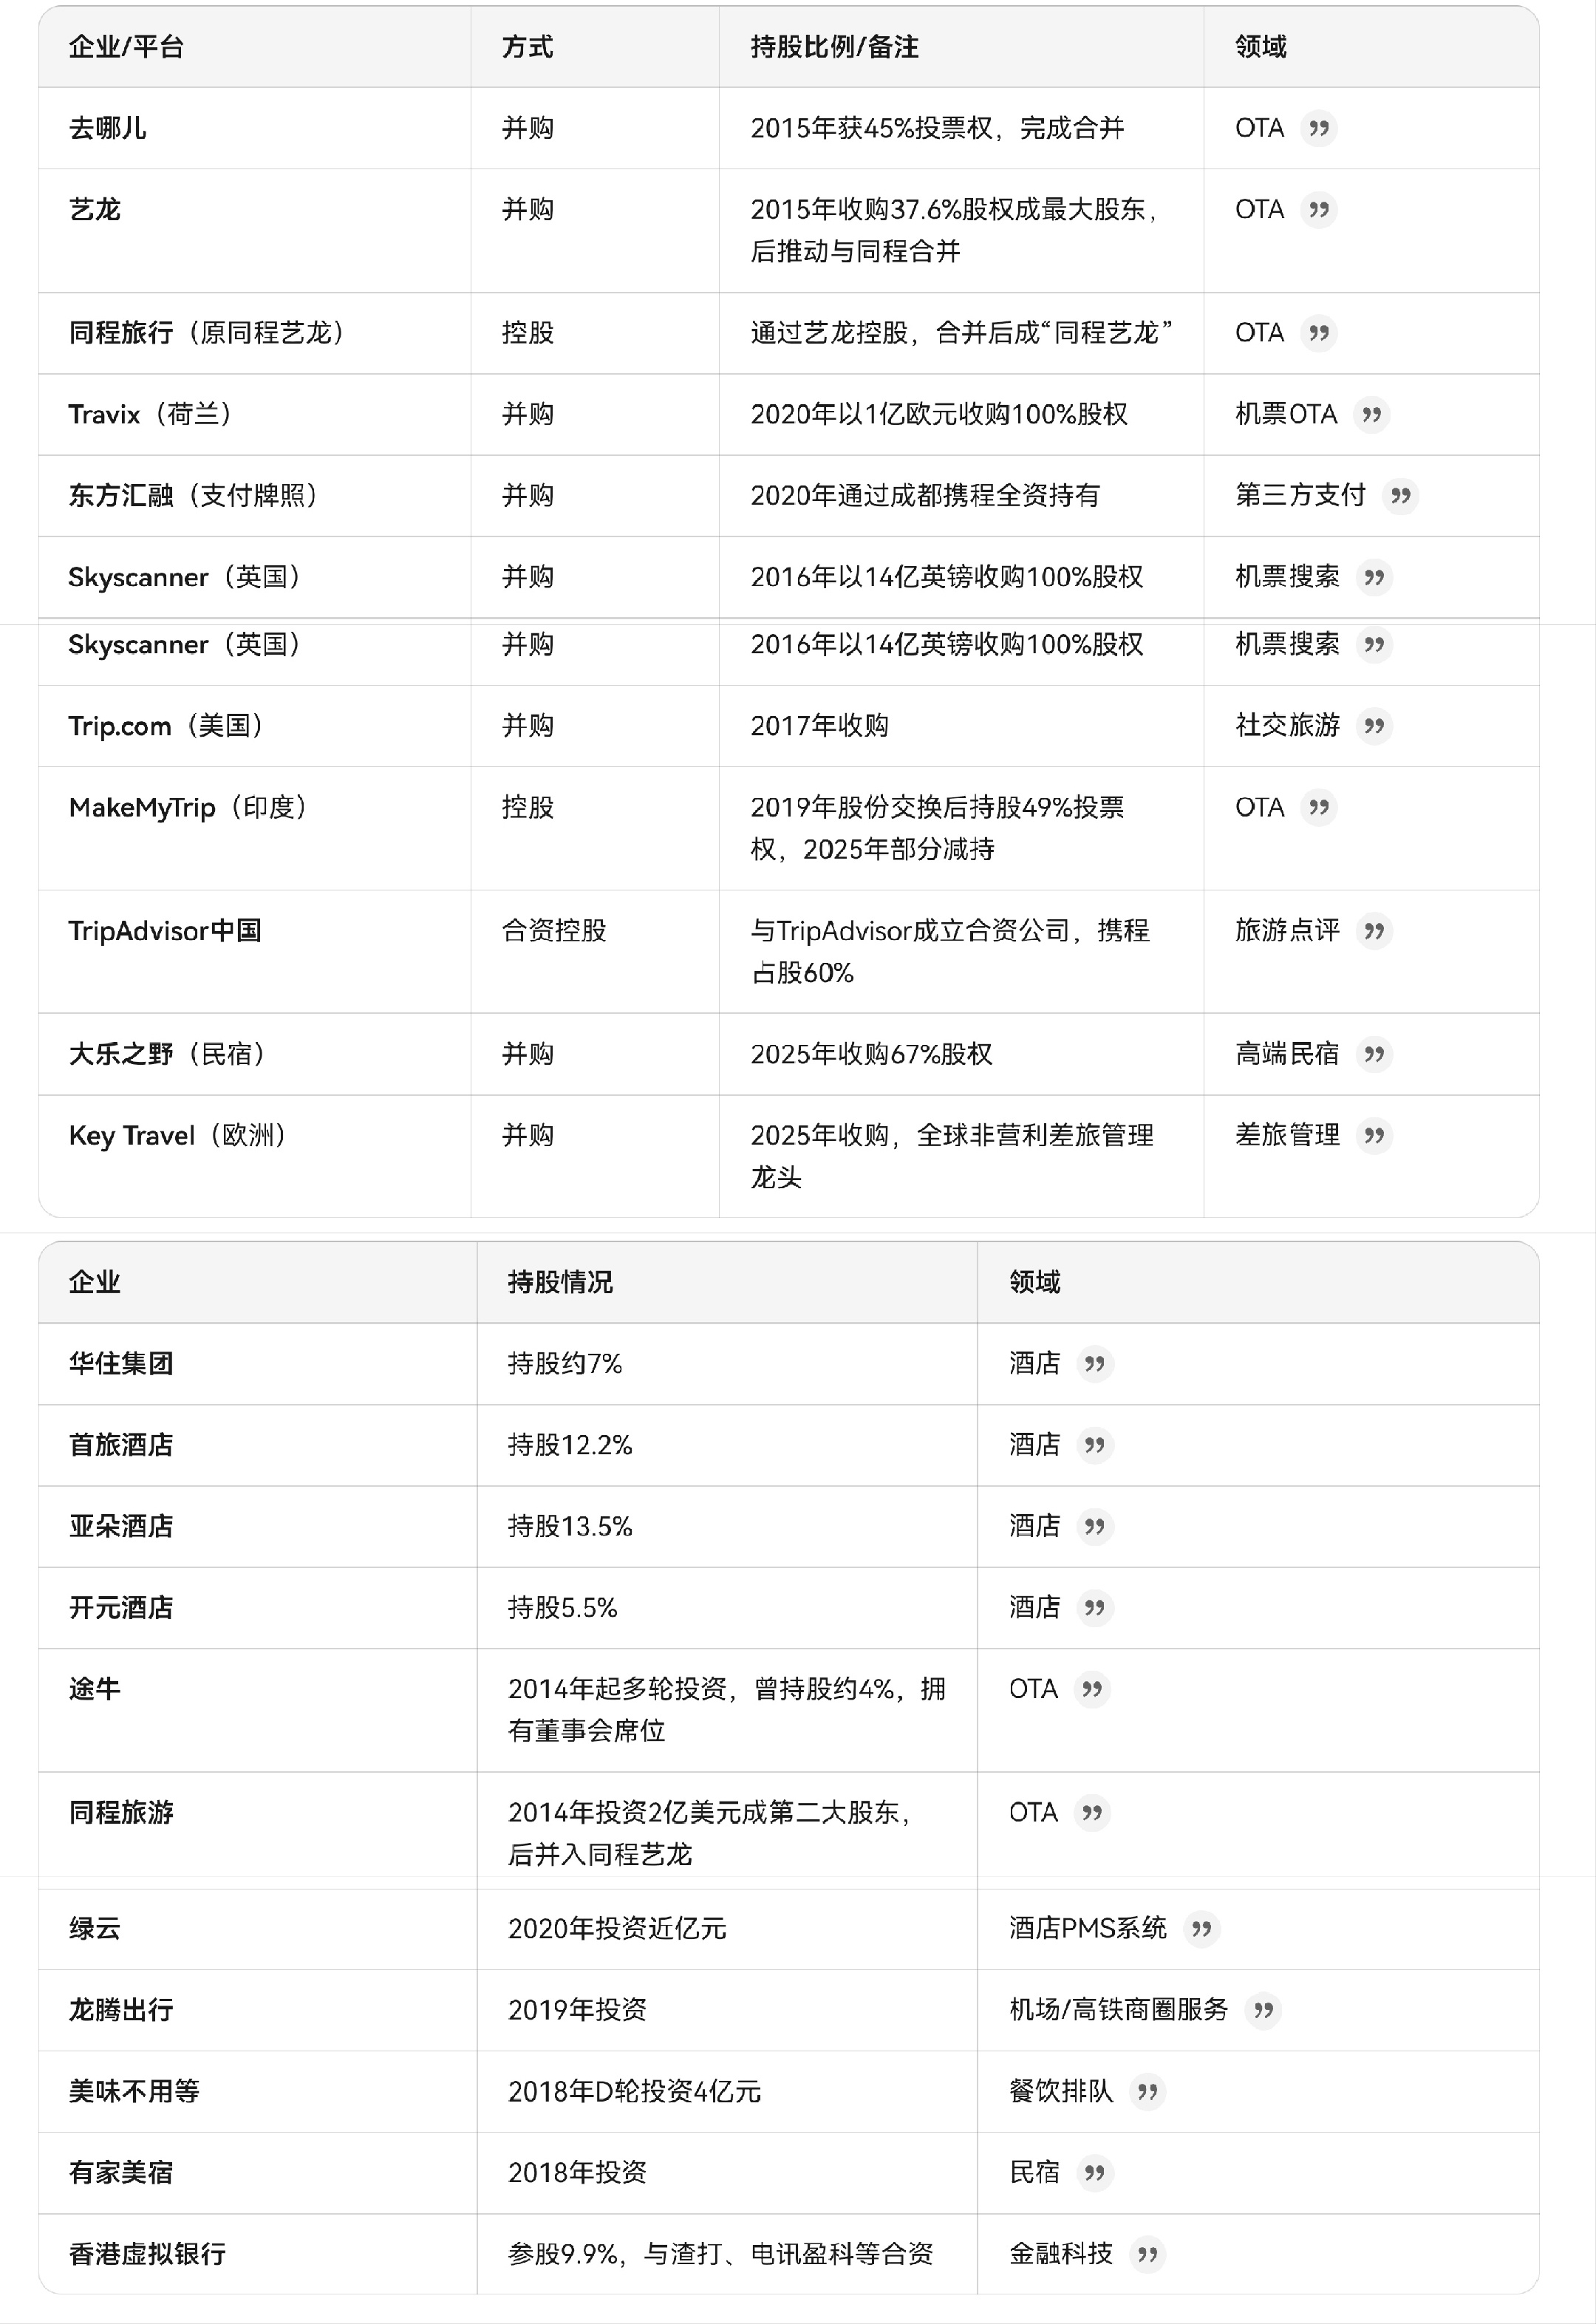Viewport: 1596px width, 2324px height.
Task: Open citation icon beside 社交旅游
Action: [x=1374, y=726]
